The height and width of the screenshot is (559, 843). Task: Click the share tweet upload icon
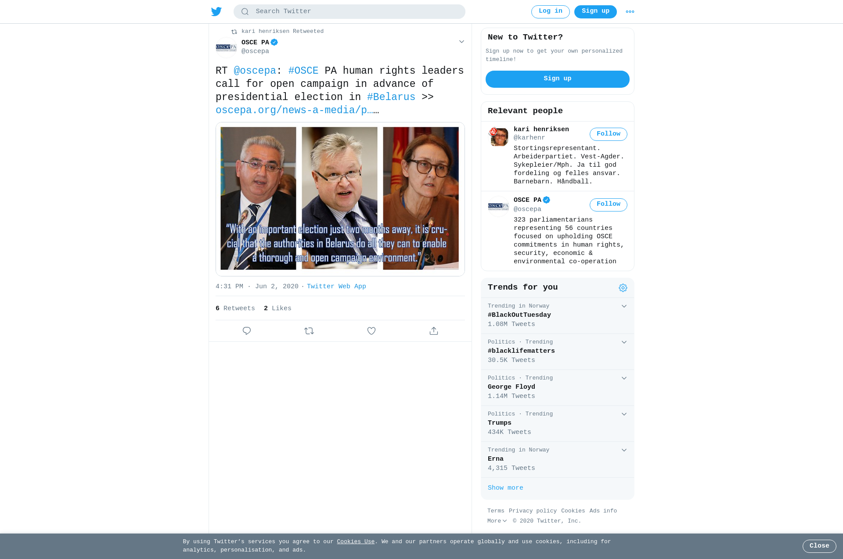pos(434,331)
